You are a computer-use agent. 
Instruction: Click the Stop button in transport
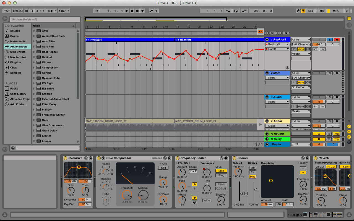tap(132, 11)
